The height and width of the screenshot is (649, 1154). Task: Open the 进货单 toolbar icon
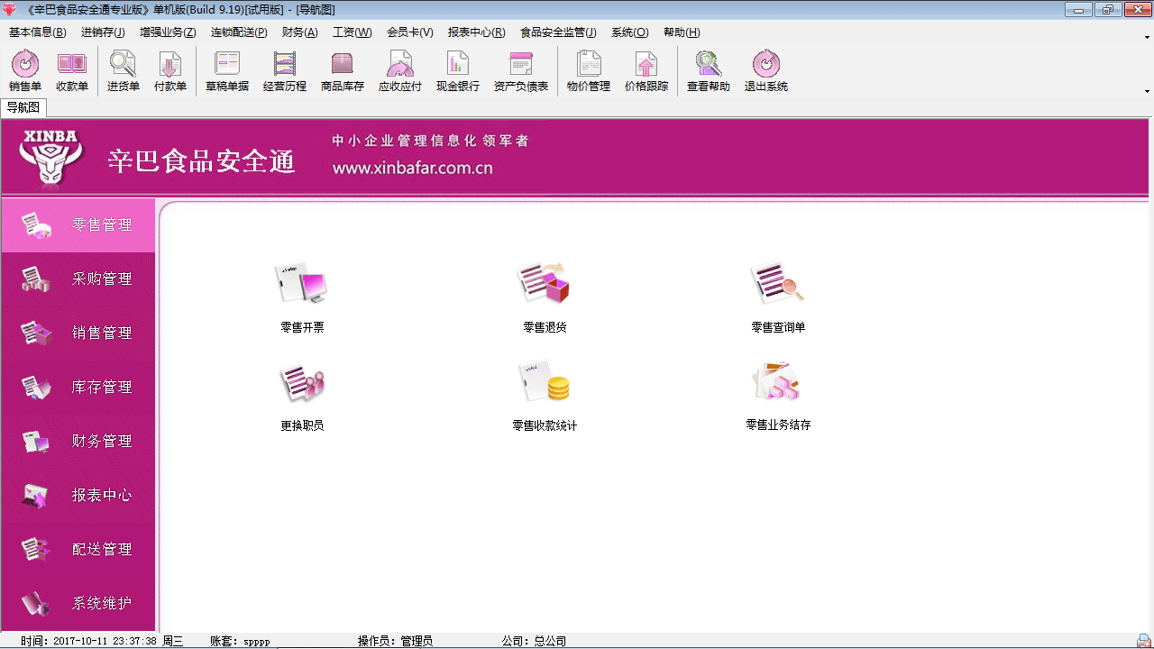point(124,71)
